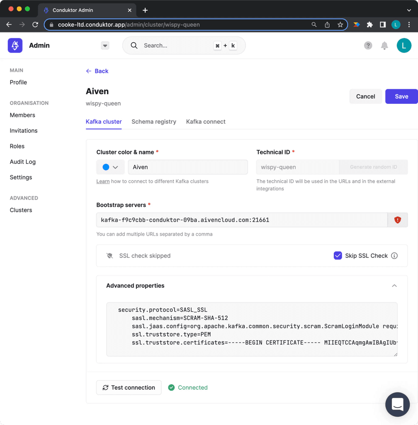Click the help question mark icon

368,45
